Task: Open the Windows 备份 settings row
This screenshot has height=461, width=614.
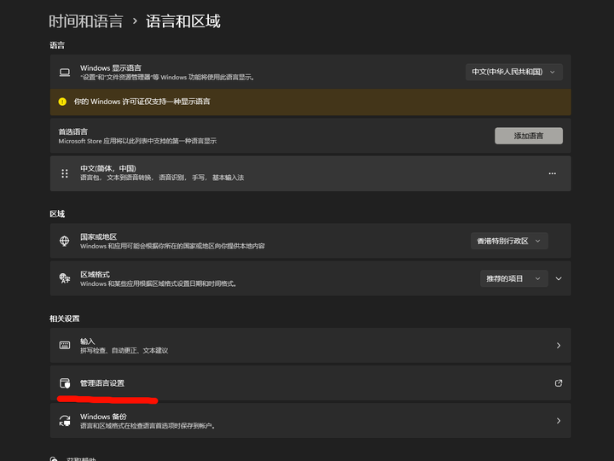Action: [310, 421]
